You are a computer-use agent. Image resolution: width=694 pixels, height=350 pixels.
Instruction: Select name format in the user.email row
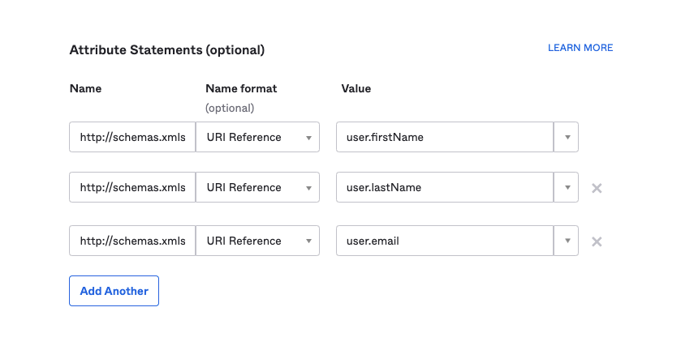click(257, 241)
